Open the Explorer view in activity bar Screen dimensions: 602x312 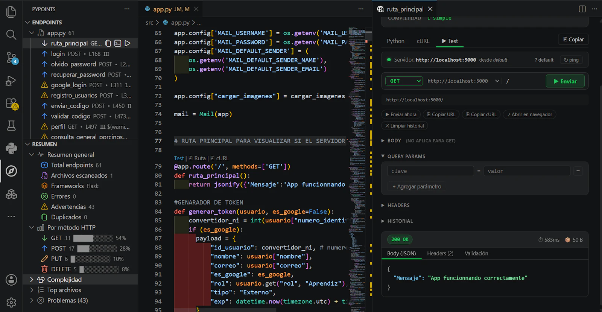pyautogui.click(x=11, y=12)
